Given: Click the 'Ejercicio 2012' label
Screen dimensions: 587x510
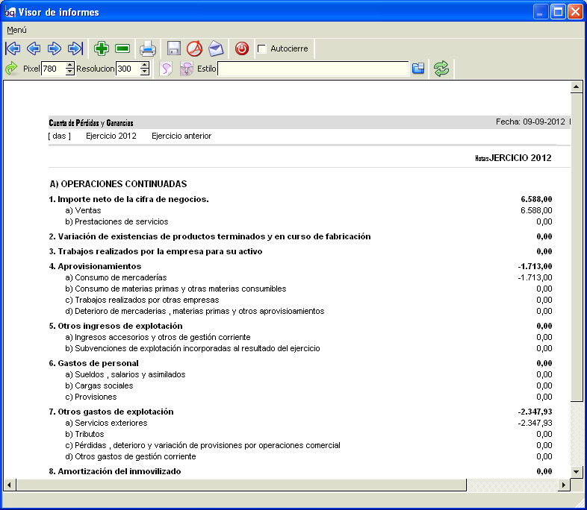Looking at the screenshot, I should (111, 136).
